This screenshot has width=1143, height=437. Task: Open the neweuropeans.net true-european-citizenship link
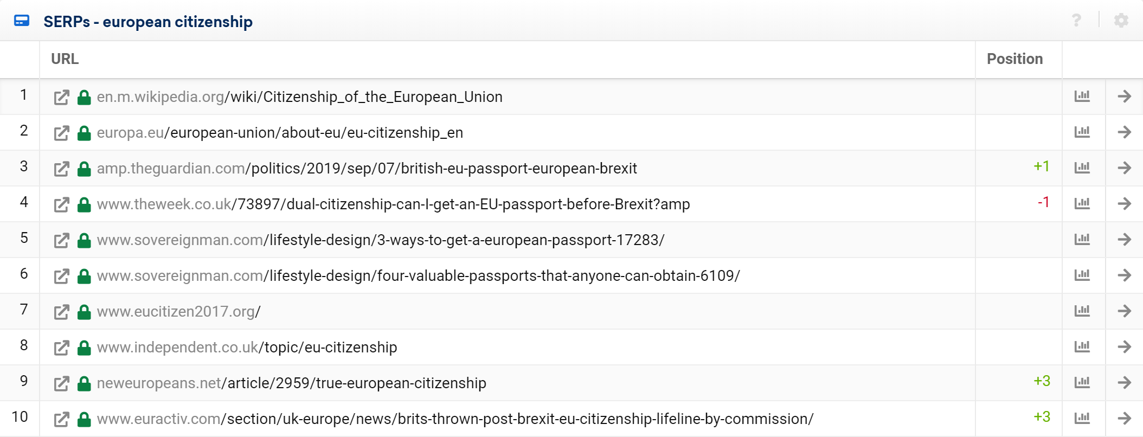[x=292, y=383]
